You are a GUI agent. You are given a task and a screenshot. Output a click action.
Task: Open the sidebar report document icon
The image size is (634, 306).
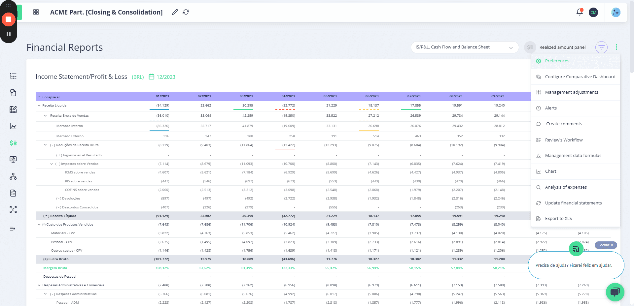click(x=13, y=193)
